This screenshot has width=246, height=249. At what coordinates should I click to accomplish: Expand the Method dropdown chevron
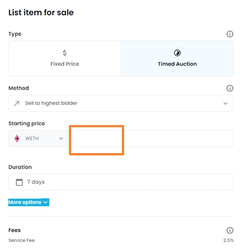point(226,104)
